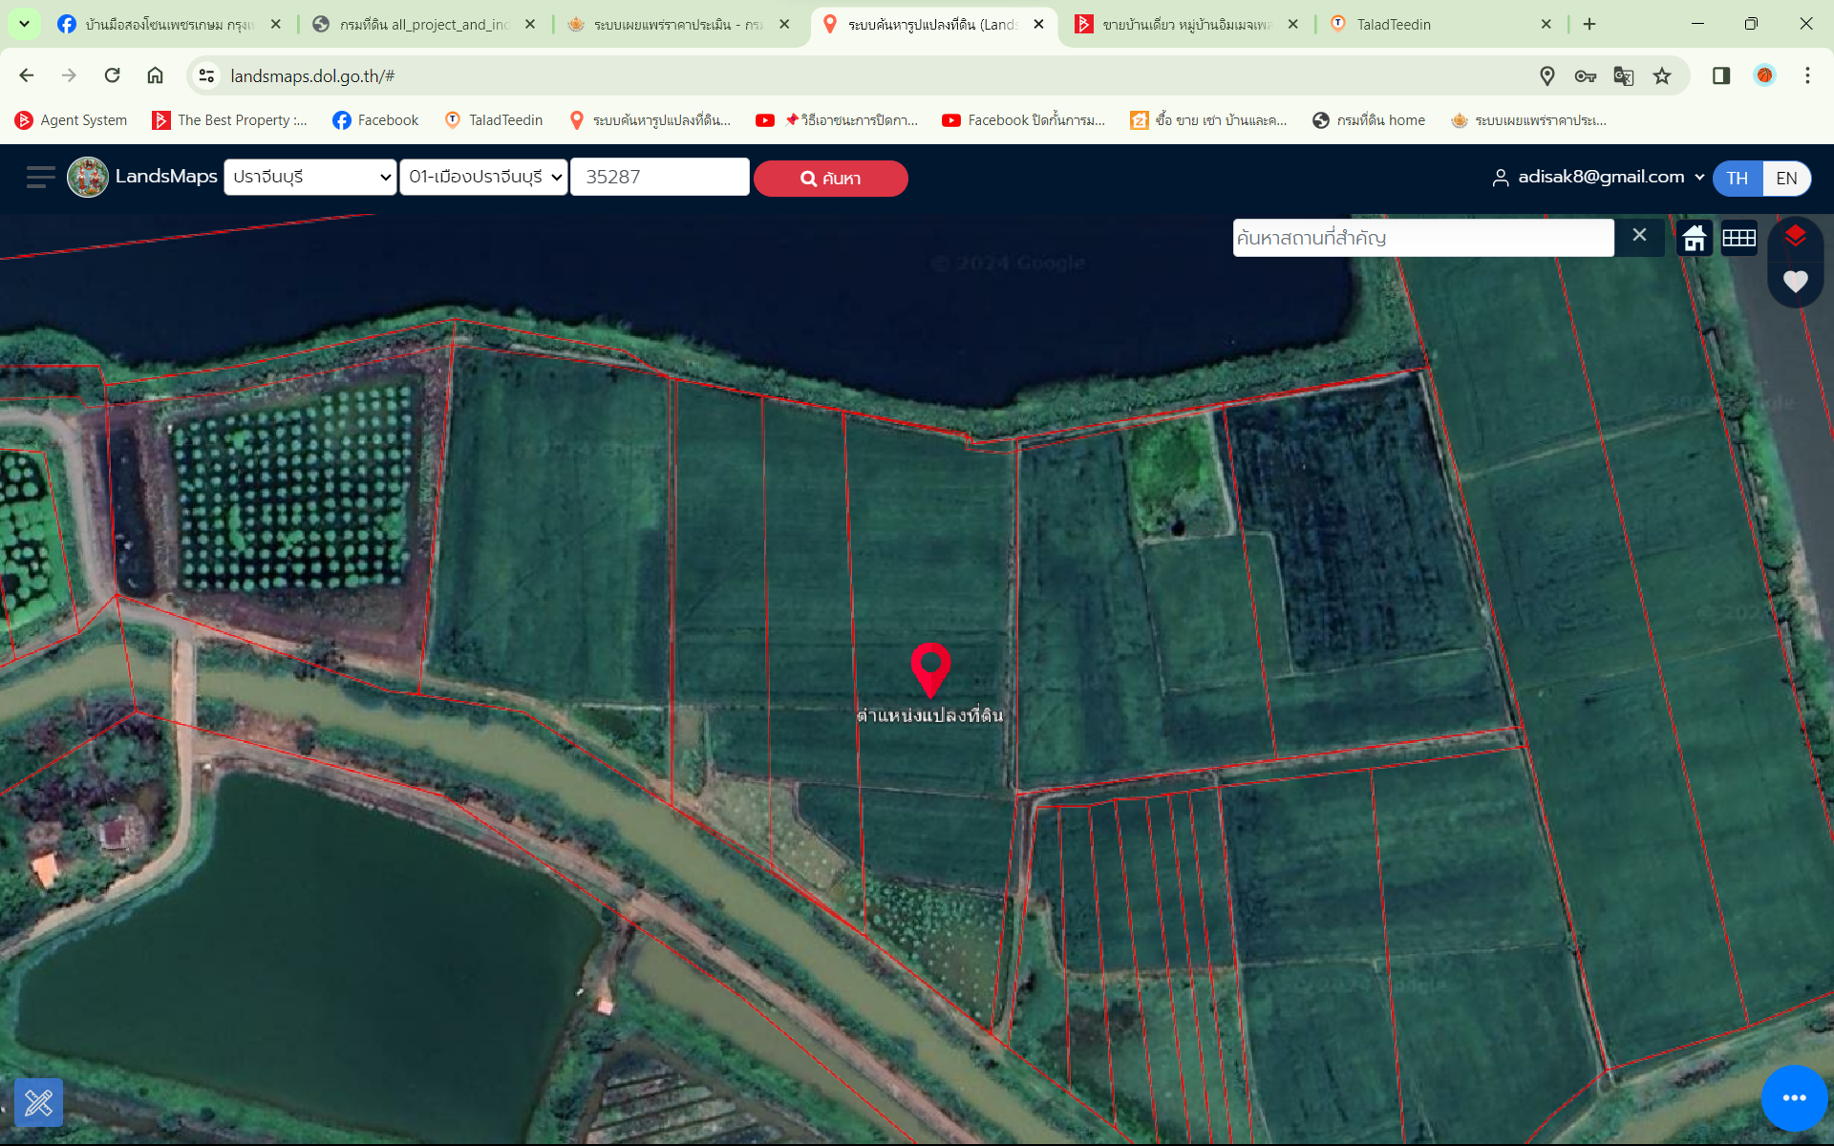The image size is (1834, 1146).
Task: Open the Chrome profile avatar
Action: [1764, 75]
